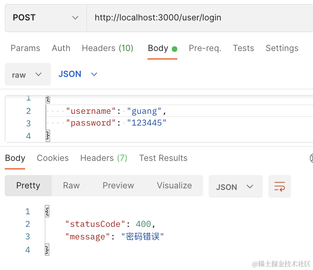This screenshot has width=313, height=270.
Task: Switch response view to Preview
Action: coord(118,186)
